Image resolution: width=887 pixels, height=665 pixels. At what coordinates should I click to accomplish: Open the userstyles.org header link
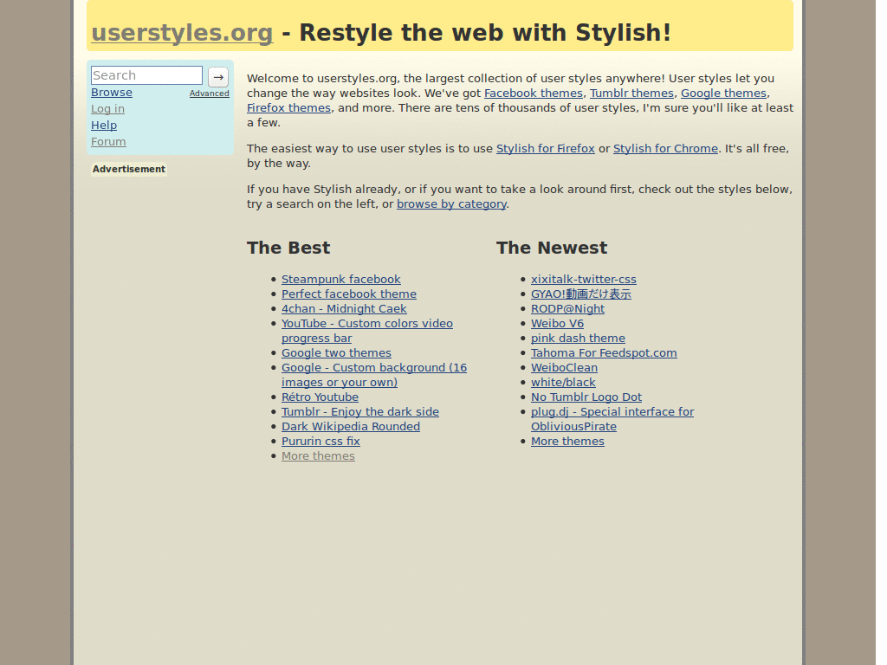182,33
